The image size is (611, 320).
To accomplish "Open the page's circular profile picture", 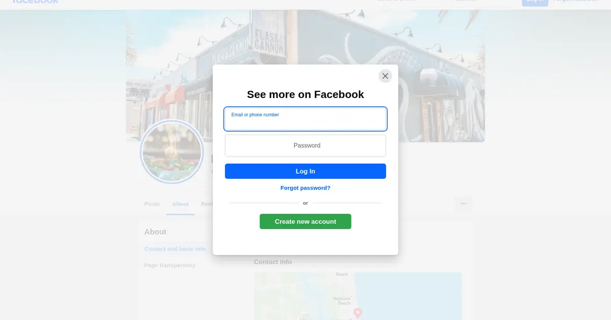I will 172,152.
